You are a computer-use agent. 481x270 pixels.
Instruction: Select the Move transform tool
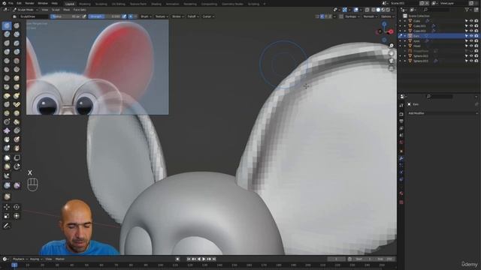[7, 207]
